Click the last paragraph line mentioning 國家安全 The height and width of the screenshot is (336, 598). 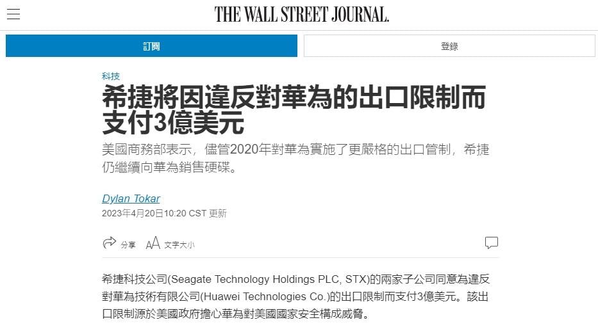pyautogui.click(x=235, y=314)
